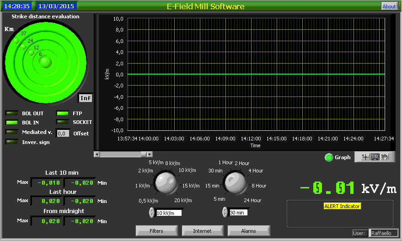Click the 13:57:34 x-axis start time
This screenshot has height=241, width=402.
pos(128,139)
